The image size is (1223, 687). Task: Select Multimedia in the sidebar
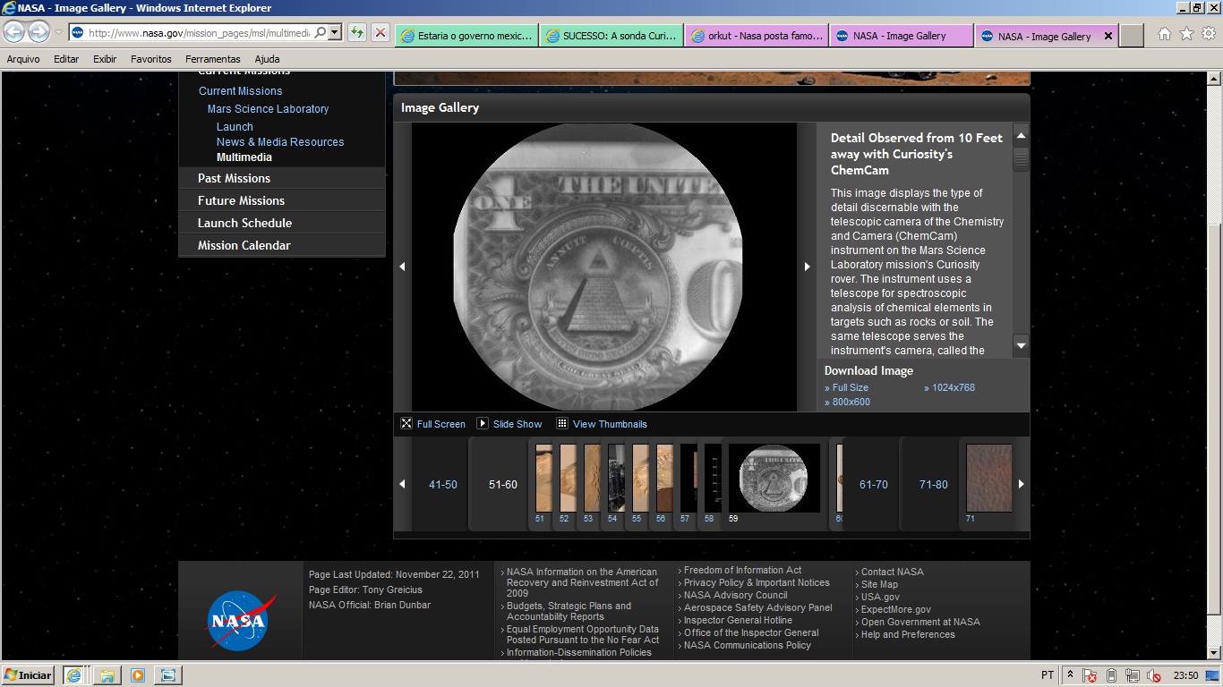pyautogui.click(x=244, y=157)
